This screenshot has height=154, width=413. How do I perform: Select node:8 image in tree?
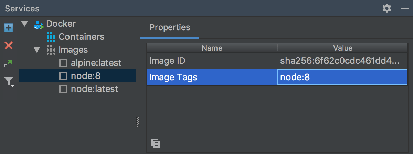pos(77,76)
